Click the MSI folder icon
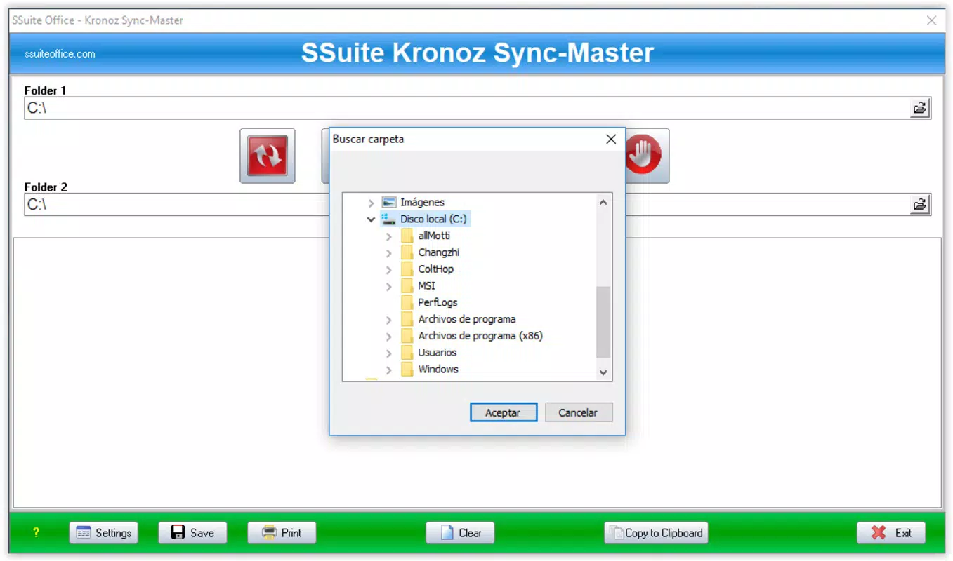This screenshot has height=561, width=953. coord(407,286)
